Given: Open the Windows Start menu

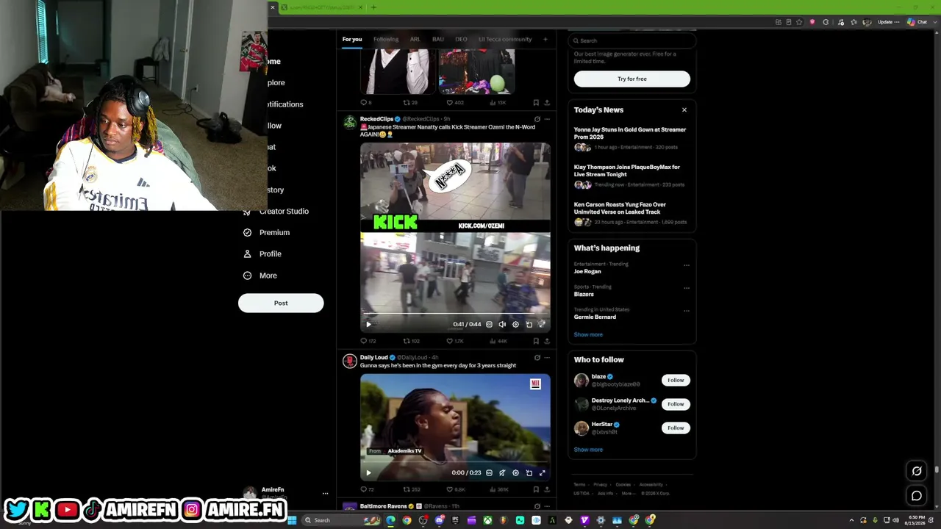Looking at the screenshot, I should click(x=292, y=520).
